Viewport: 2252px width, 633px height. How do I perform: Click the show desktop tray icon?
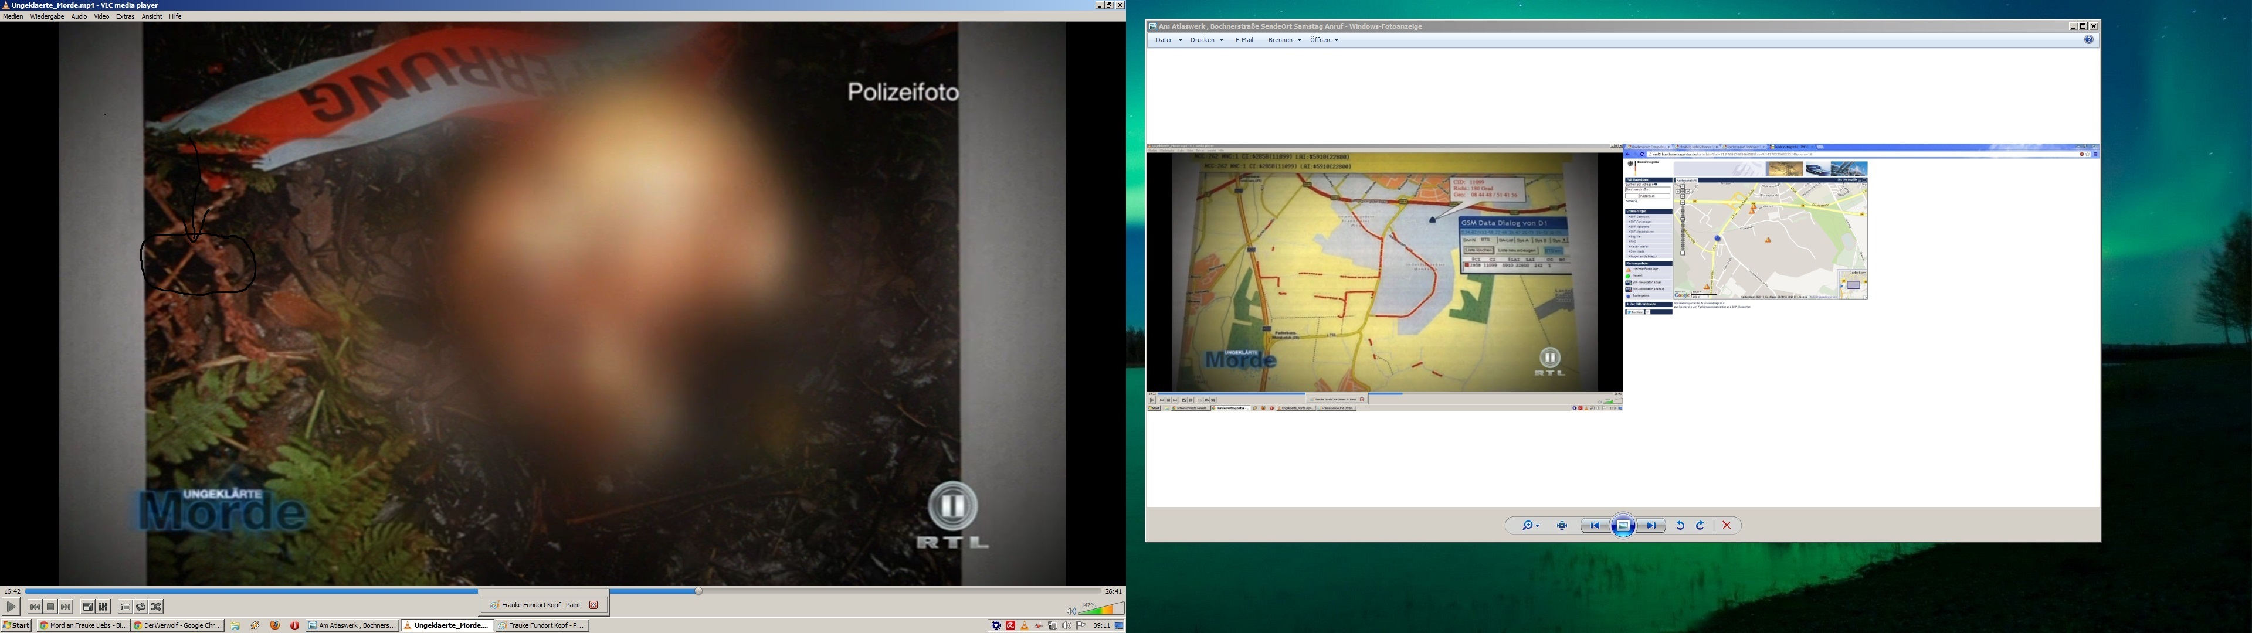pos(1119,626)
